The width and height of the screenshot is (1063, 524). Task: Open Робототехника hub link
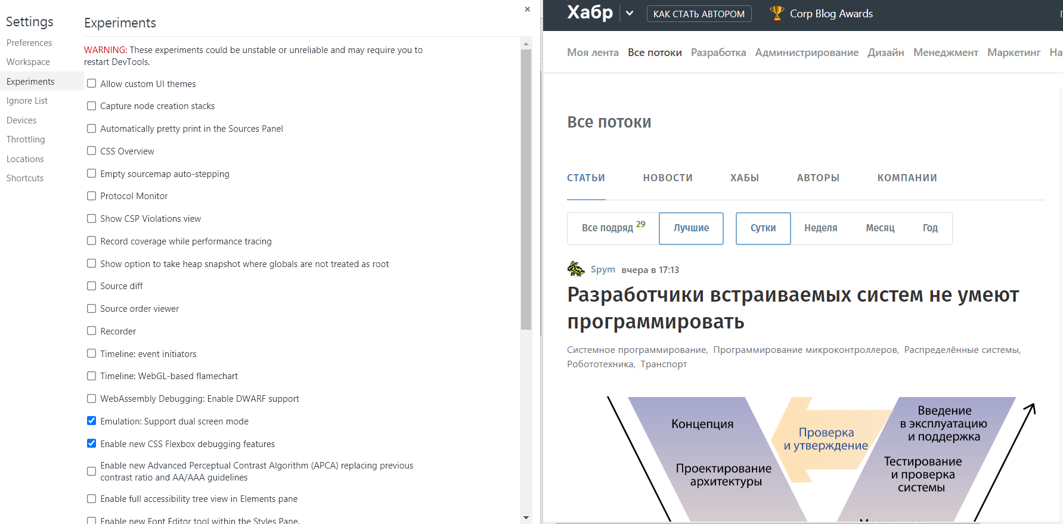[600, 364]
